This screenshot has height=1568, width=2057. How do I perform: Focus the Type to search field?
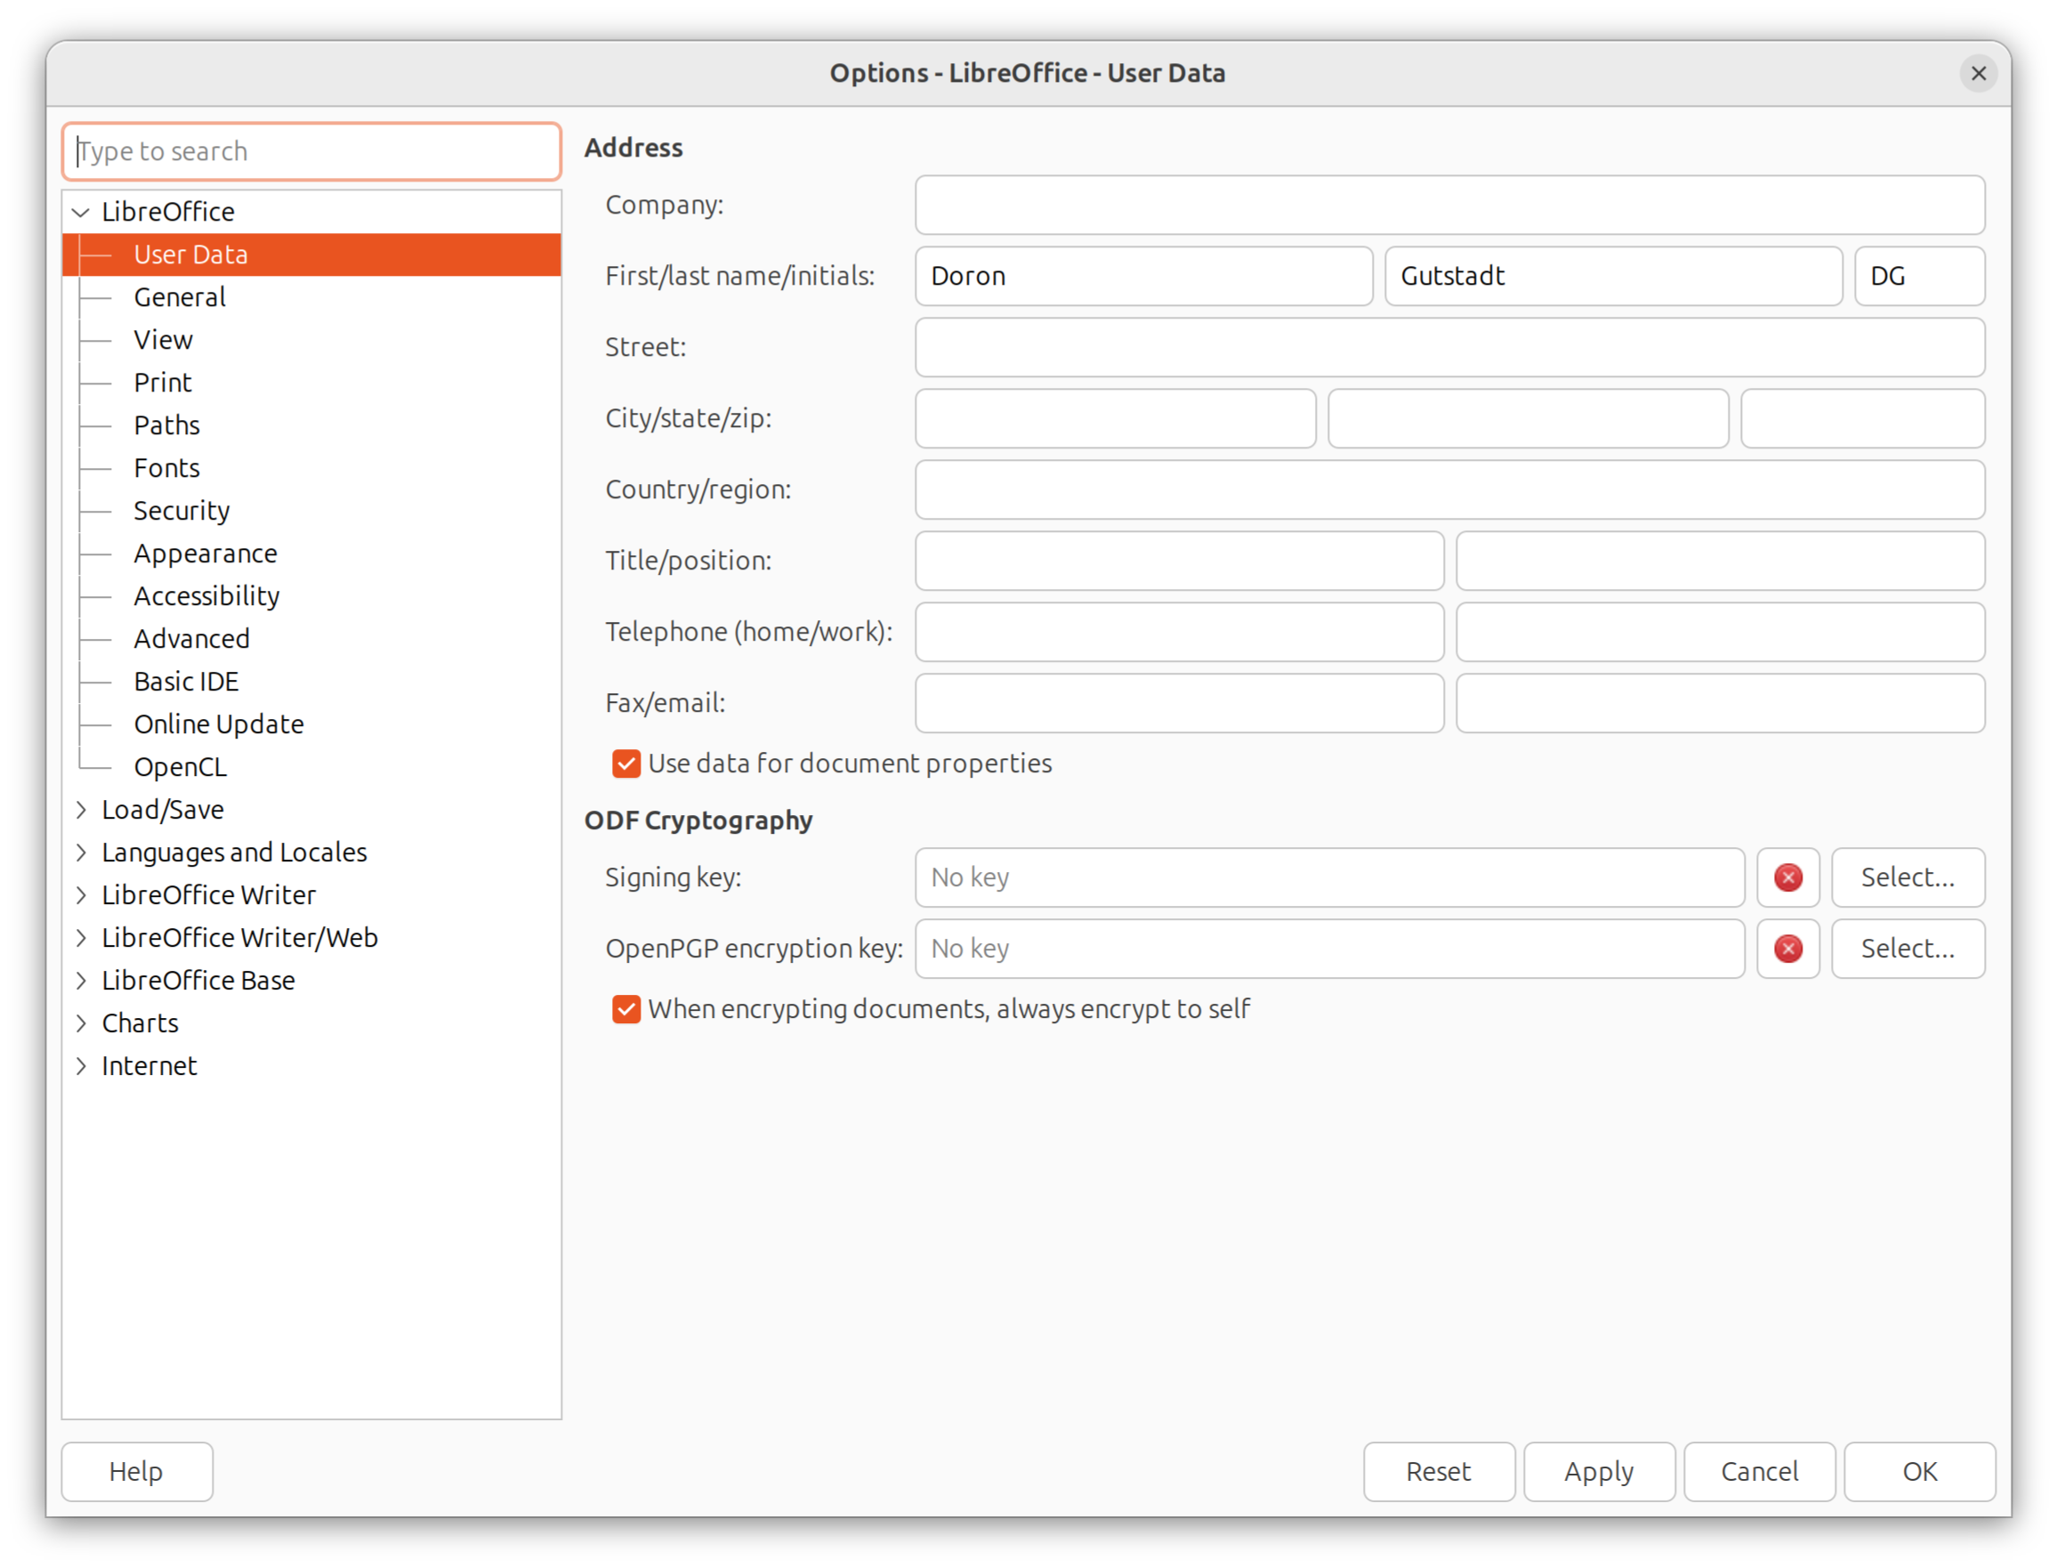311,151
